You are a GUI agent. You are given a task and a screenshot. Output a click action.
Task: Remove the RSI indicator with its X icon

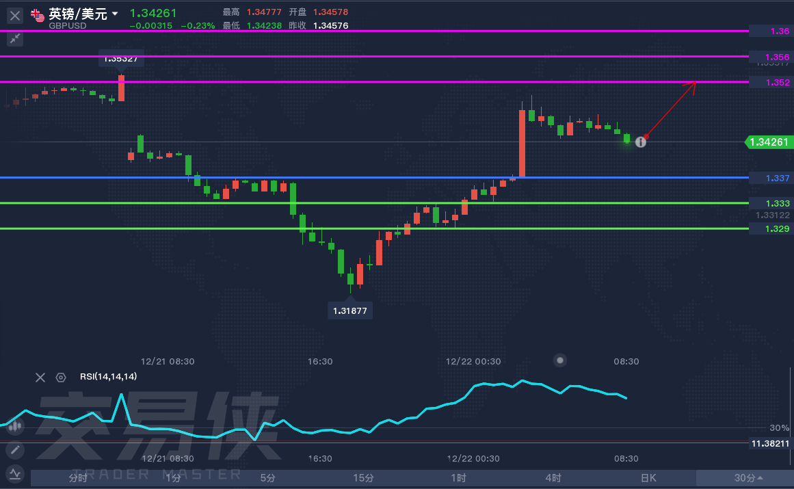(40, 377)
